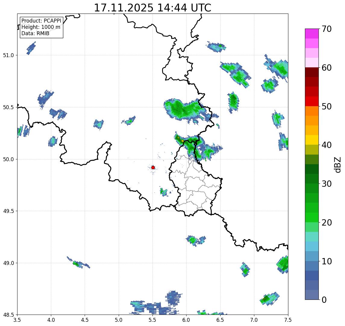Click the colorbar tick label 40

[327, 145]
